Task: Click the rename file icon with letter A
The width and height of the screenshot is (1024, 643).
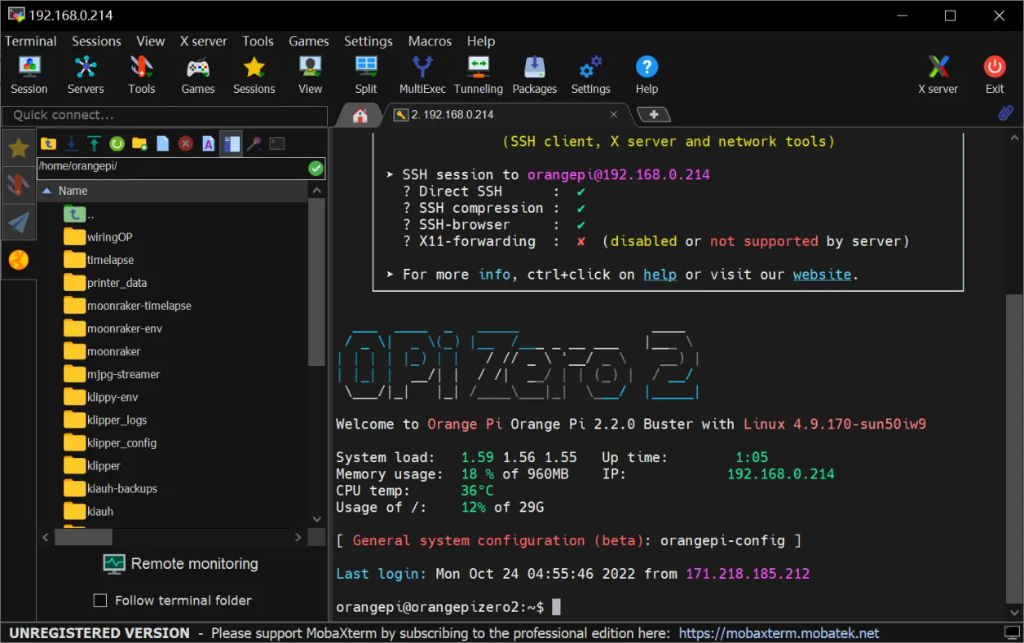Action: coord(209,143)
